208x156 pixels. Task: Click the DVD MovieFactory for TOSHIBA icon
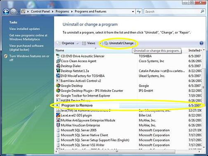(58, 76)
